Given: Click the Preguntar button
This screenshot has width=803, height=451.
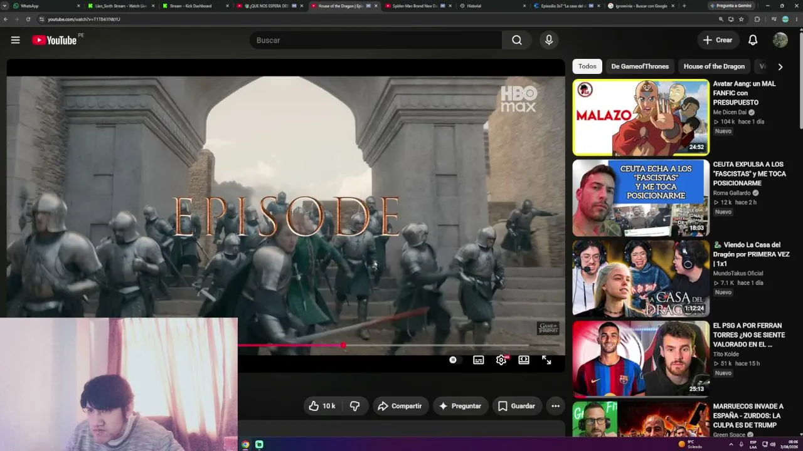Looking at the screenshot, I should (x=460, y=406).
